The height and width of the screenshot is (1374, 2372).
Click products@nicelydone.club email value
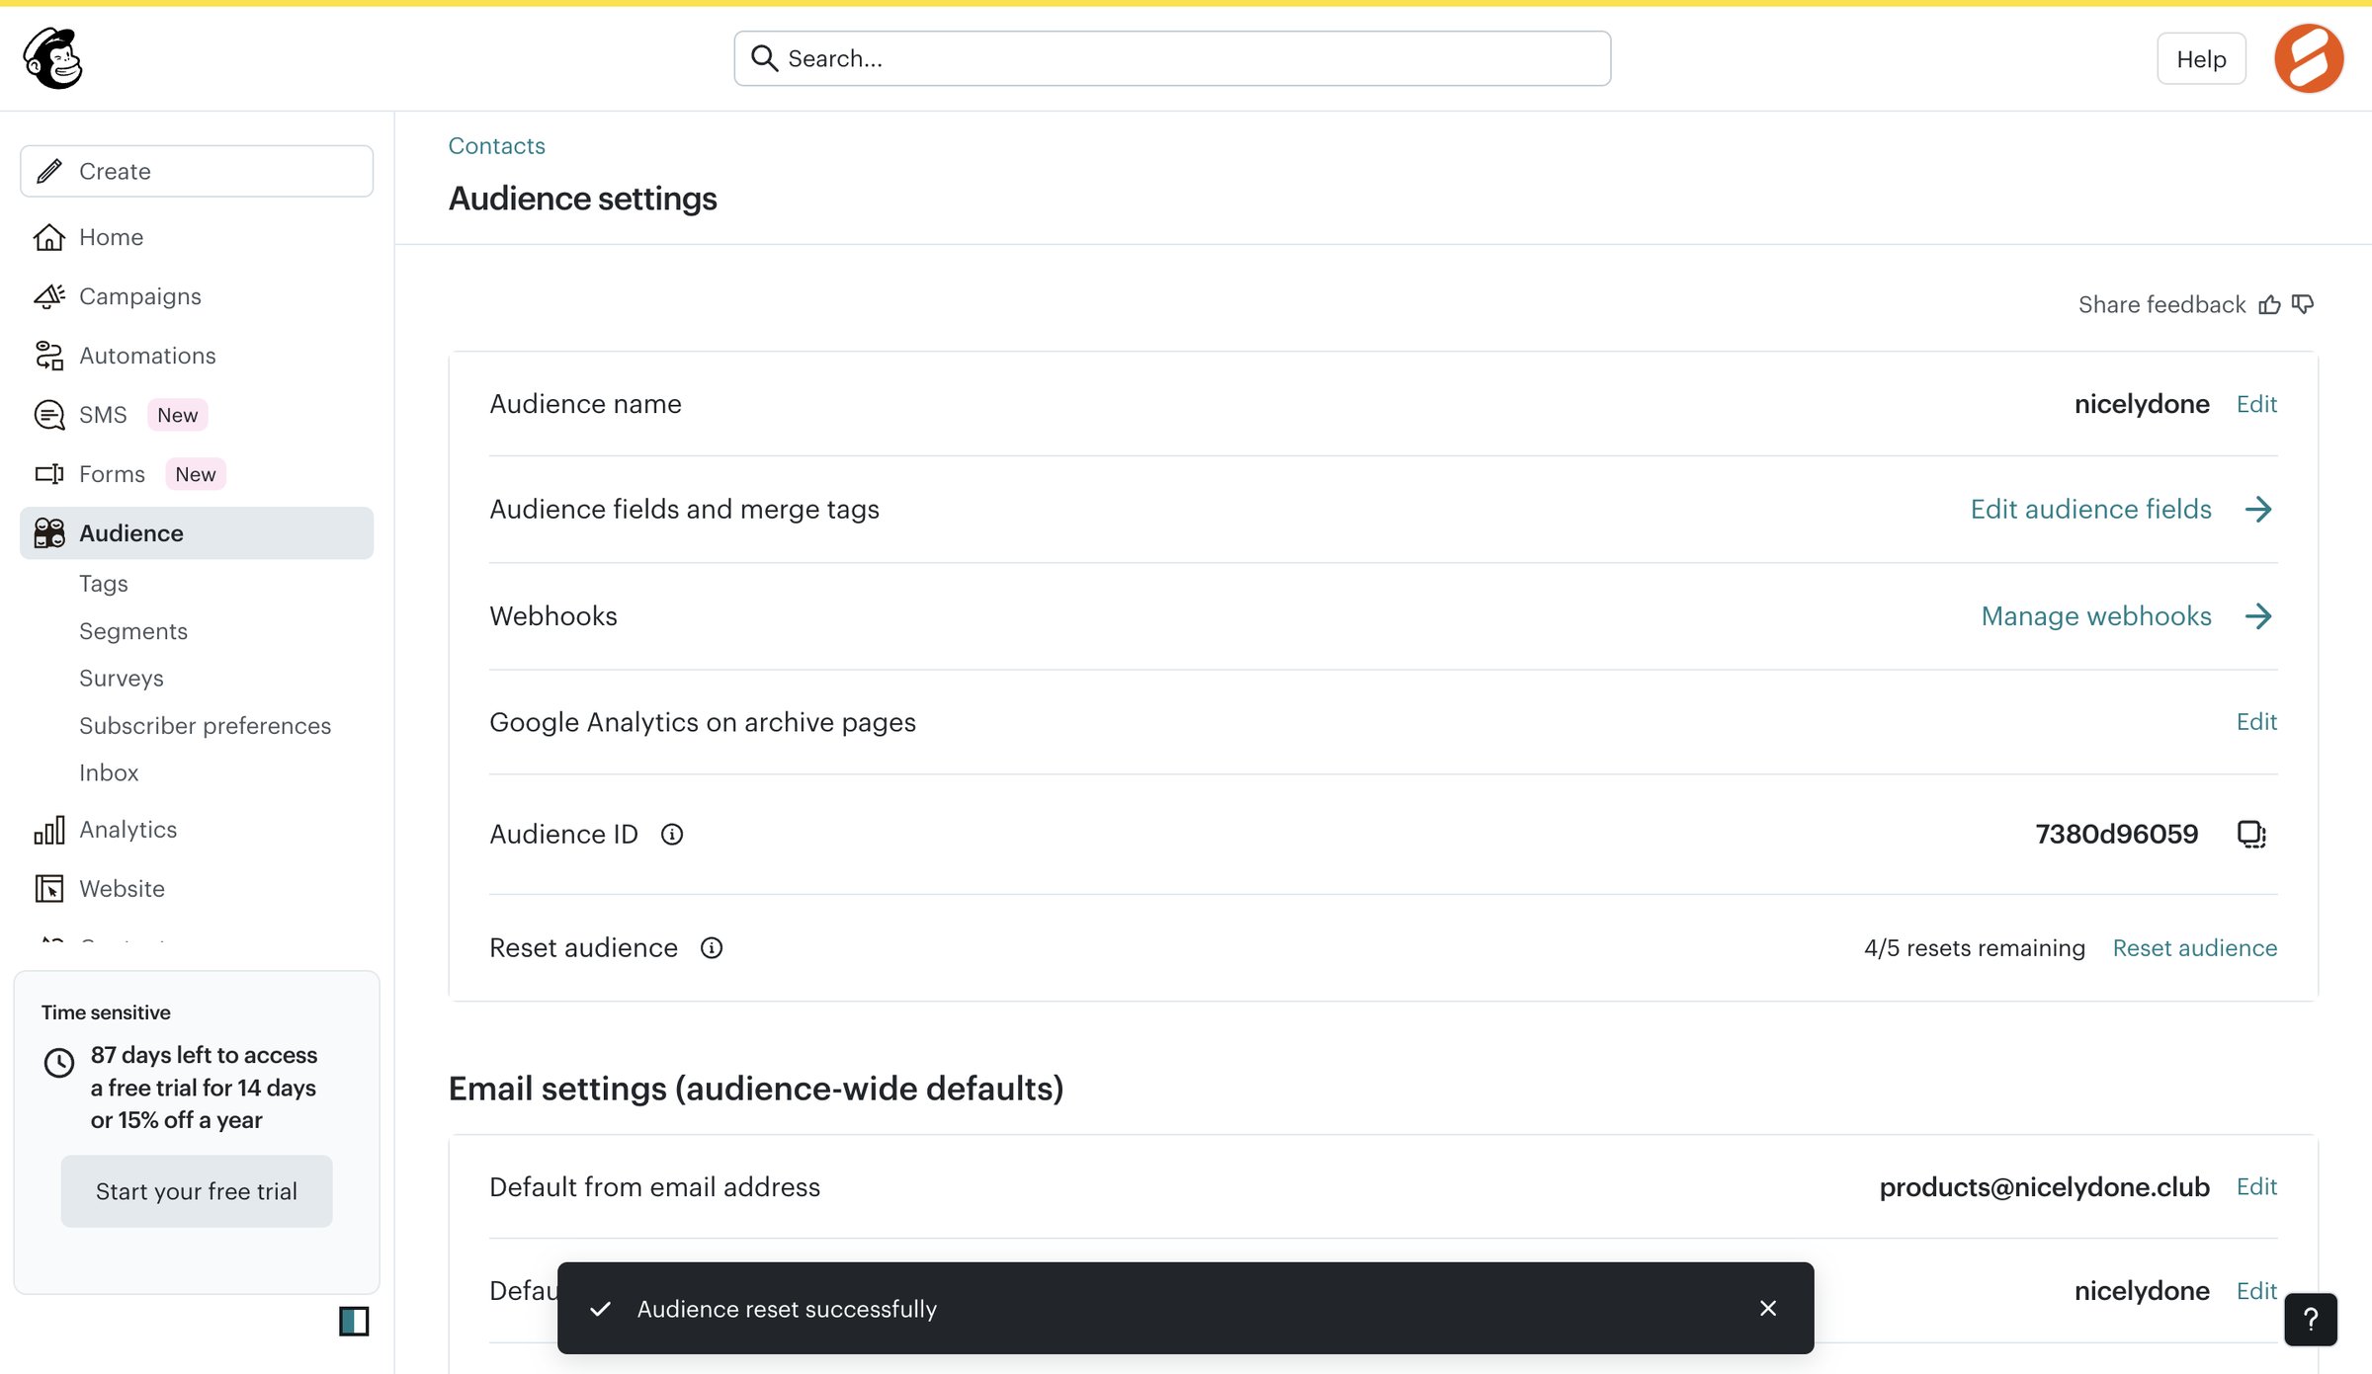click(x=2044, y=1187)
